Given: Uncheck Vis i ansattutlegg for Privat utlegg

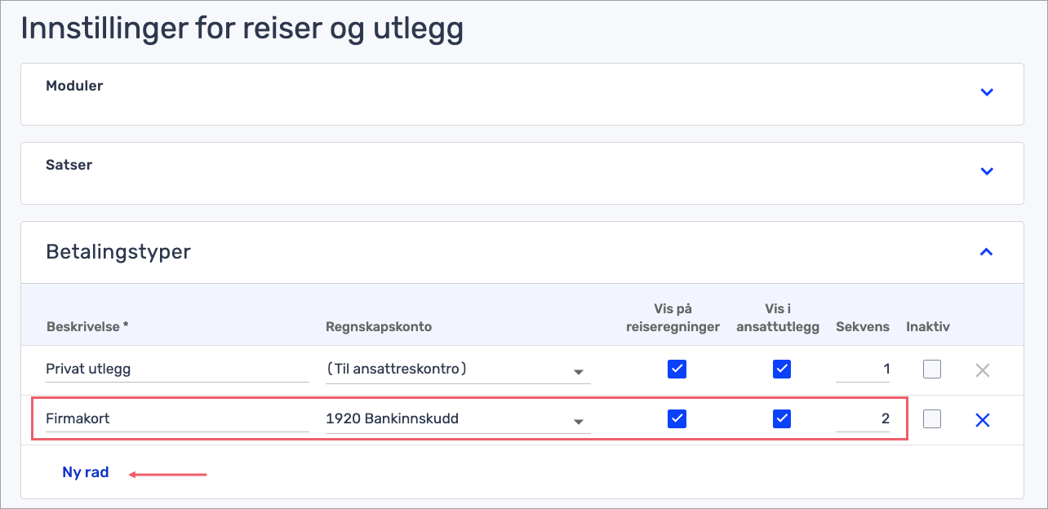Looking at the screenshot, I should point(782,370).
